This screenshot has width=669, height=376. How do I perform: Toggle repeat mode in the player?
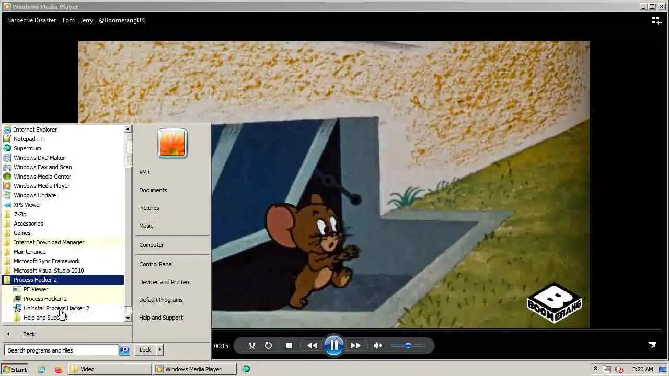(268, 346)
